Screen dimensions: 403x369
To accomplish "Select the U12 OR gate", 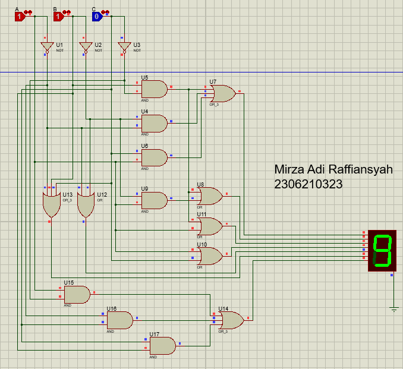I will point(86,204).
